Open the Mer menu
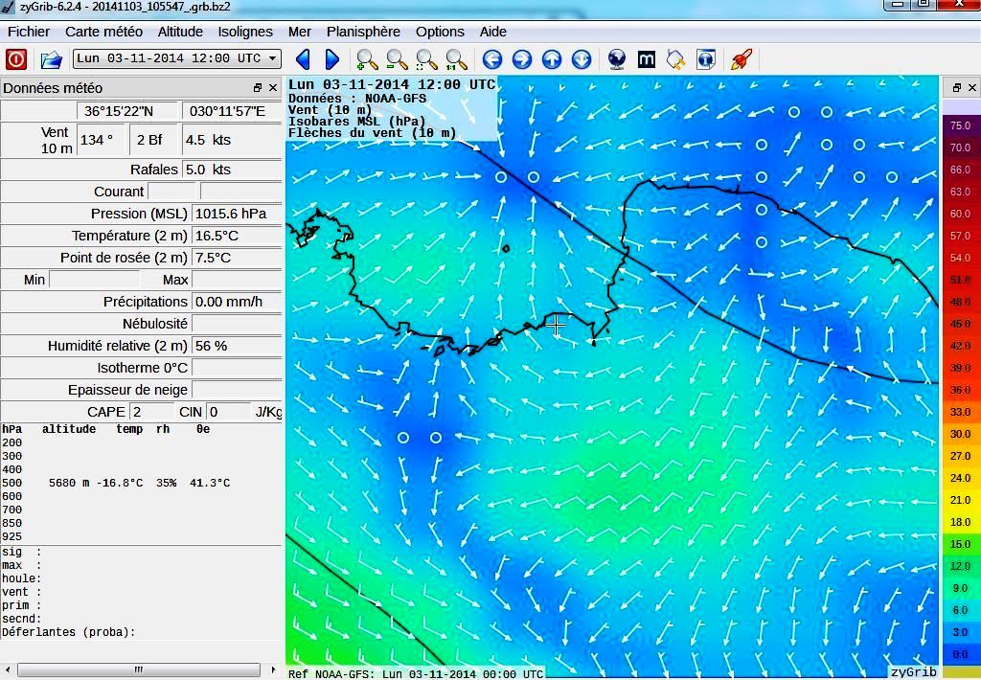This screenshot has height=680, width=981. (x=300, y=32)
